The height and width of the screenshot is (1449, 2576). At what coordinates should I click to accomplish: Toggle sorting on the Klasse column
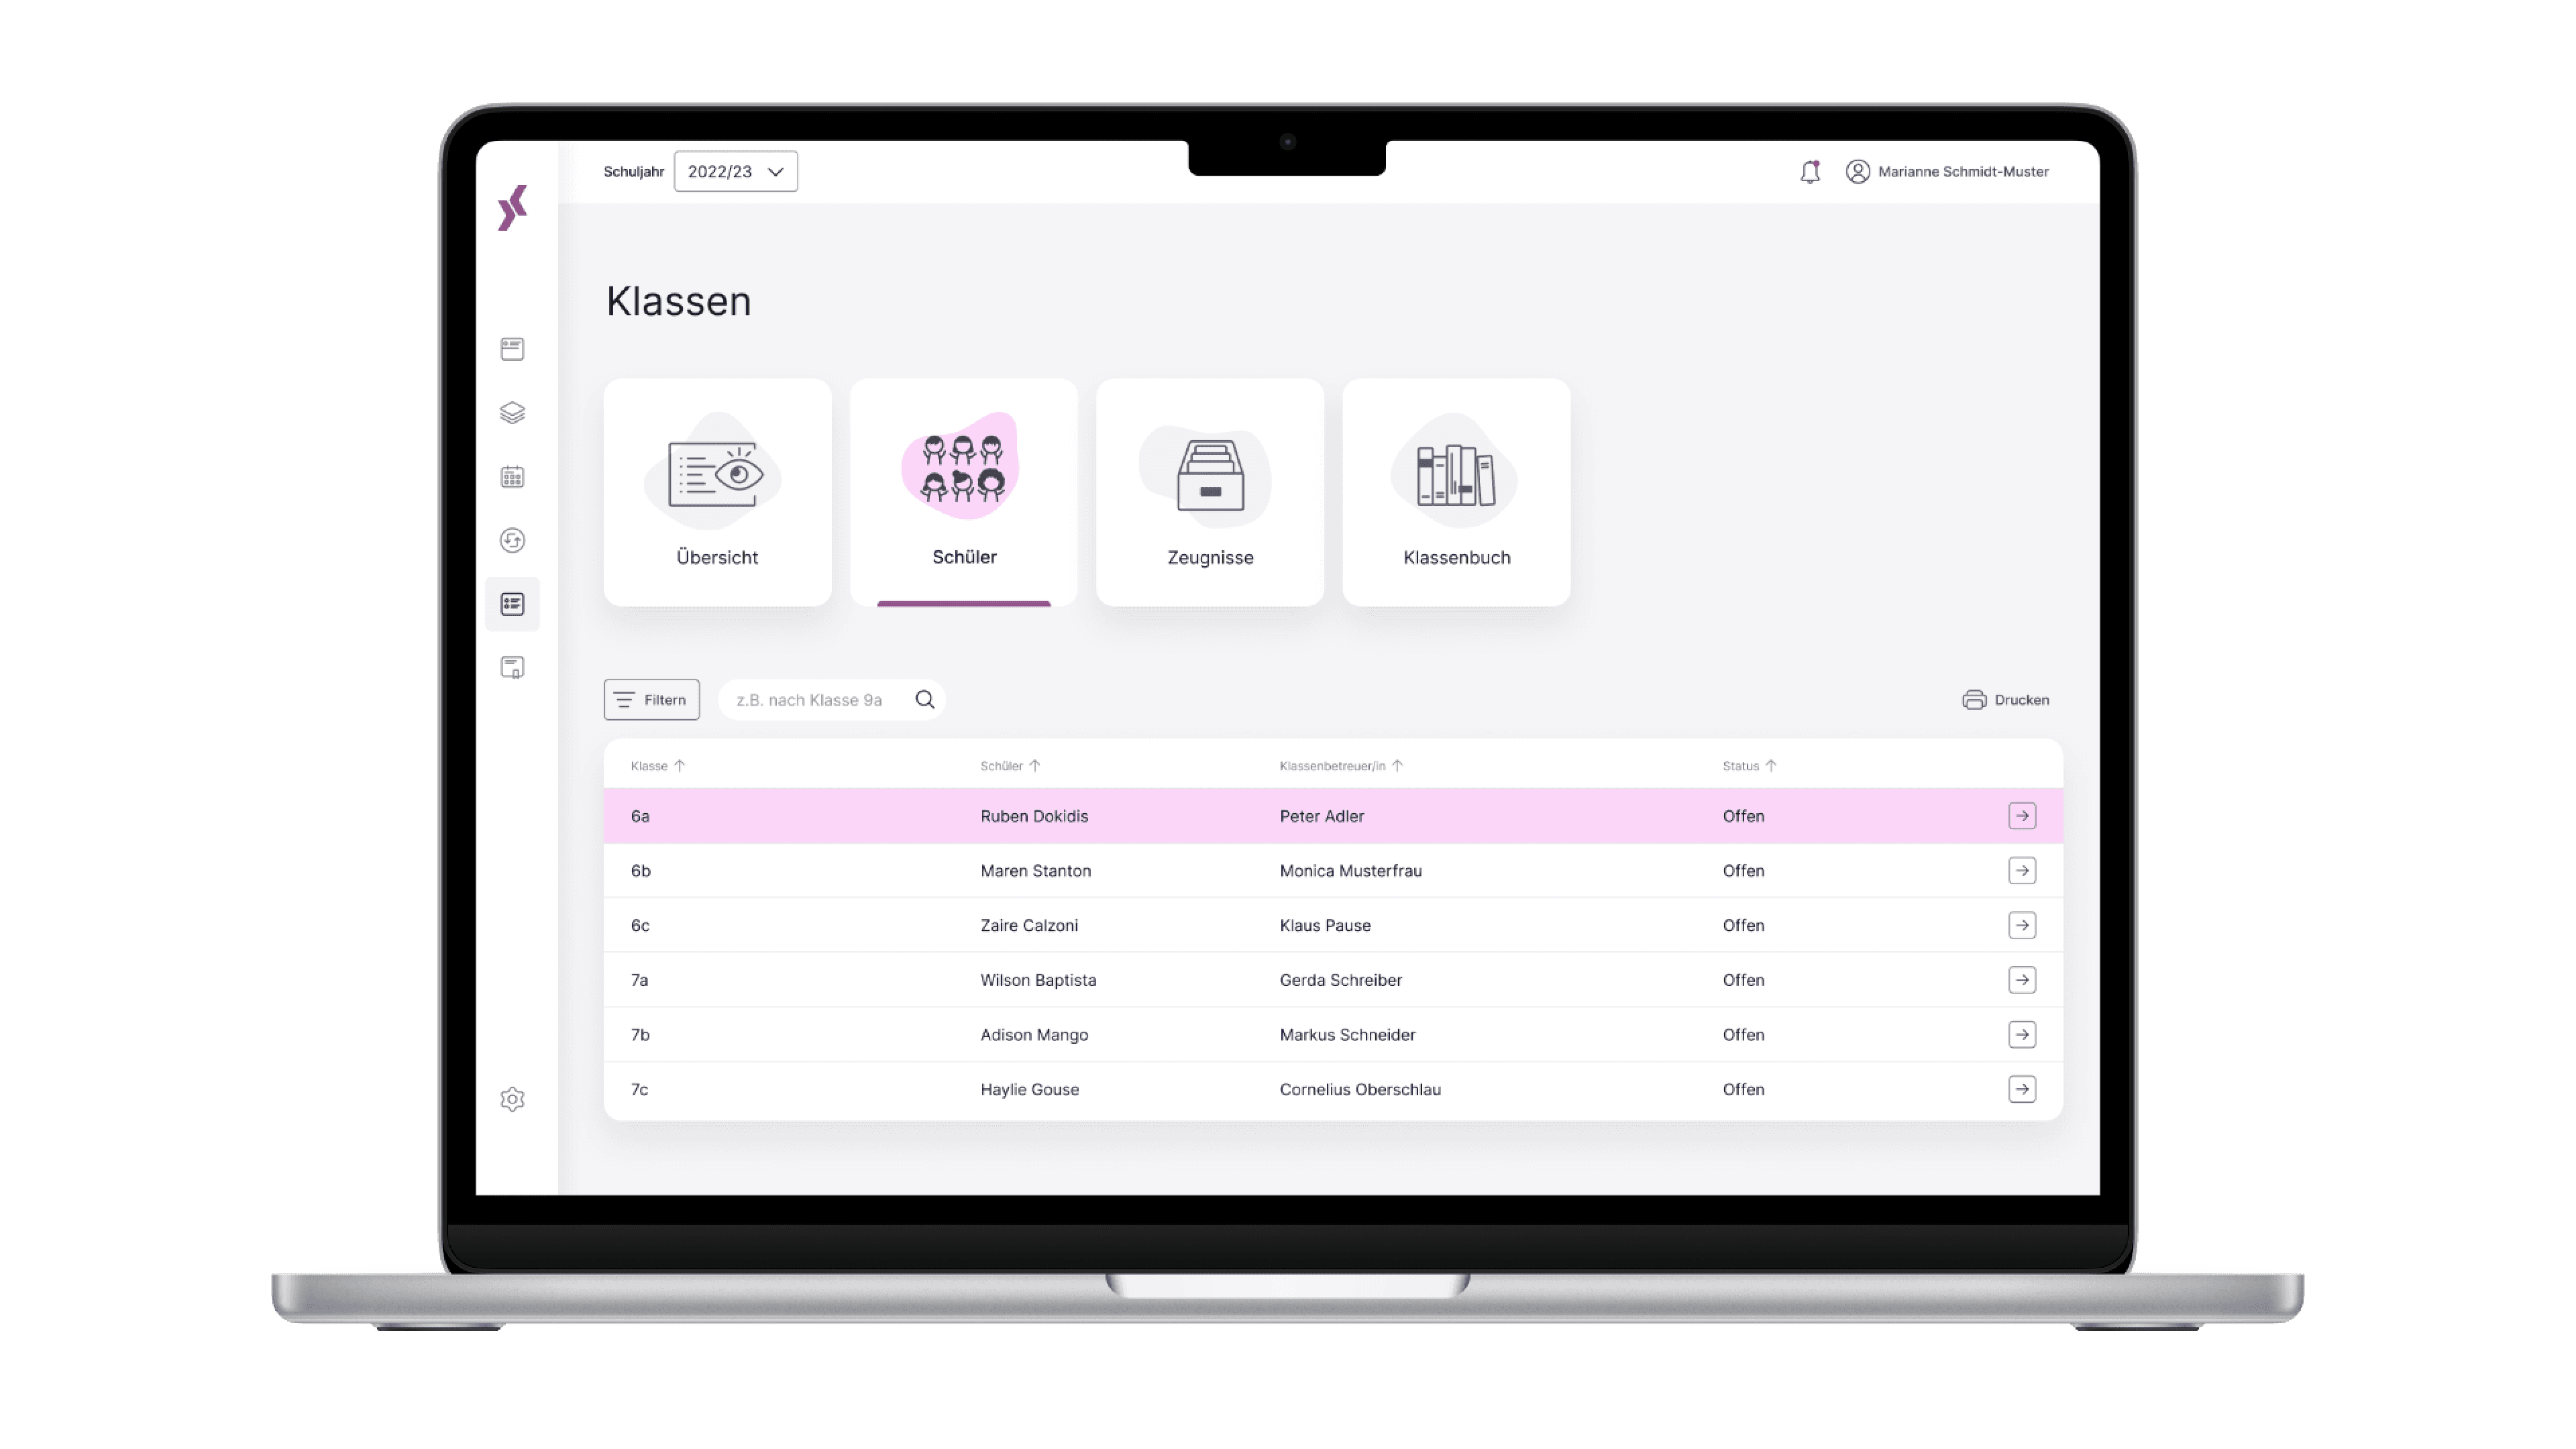(x=657, y=766)
